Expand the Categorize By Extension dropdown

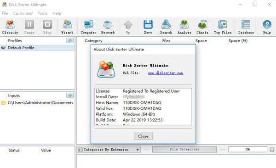coord(138,150)
